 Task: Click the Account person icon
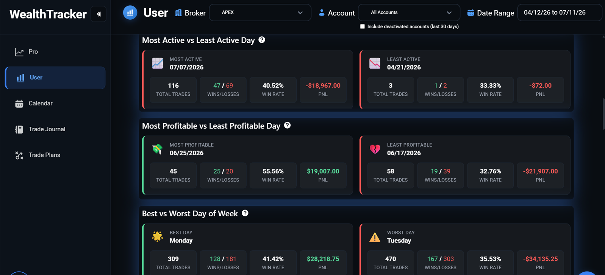pos(322,13)
